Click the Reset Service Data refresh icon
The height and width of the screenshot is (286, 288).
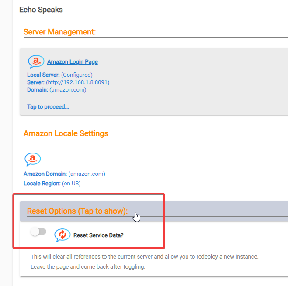62,235
